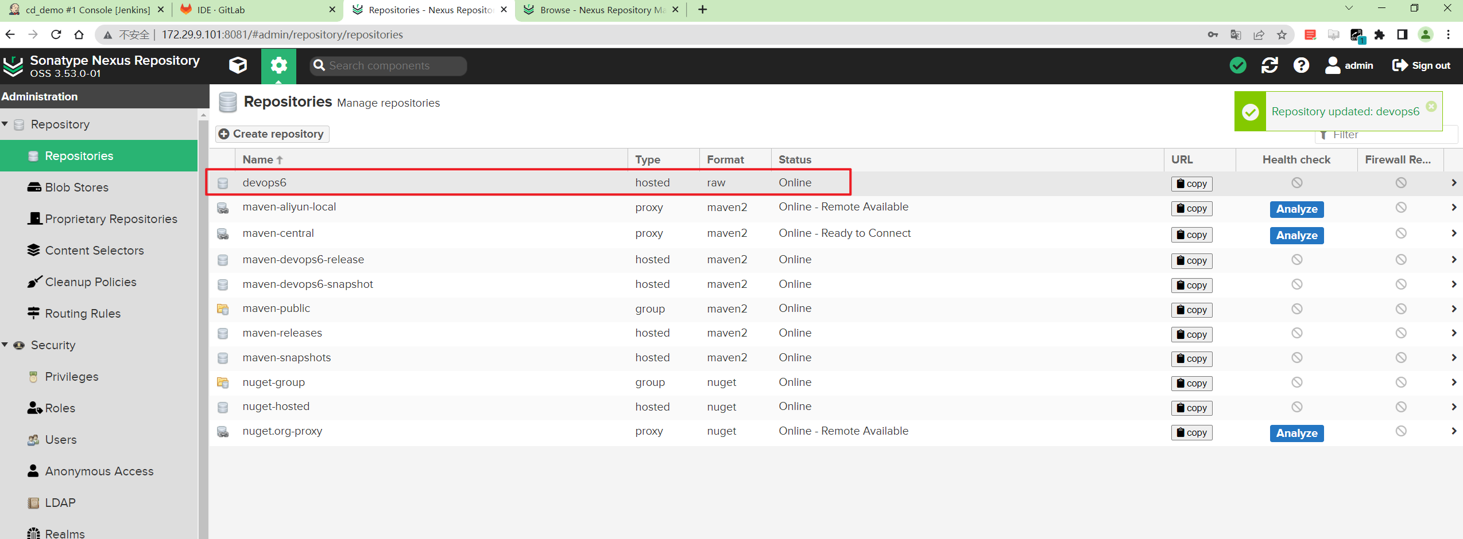Click the Filter input field
The width and height of the screenshot is (1463, 539).
tap(1386, 135)
